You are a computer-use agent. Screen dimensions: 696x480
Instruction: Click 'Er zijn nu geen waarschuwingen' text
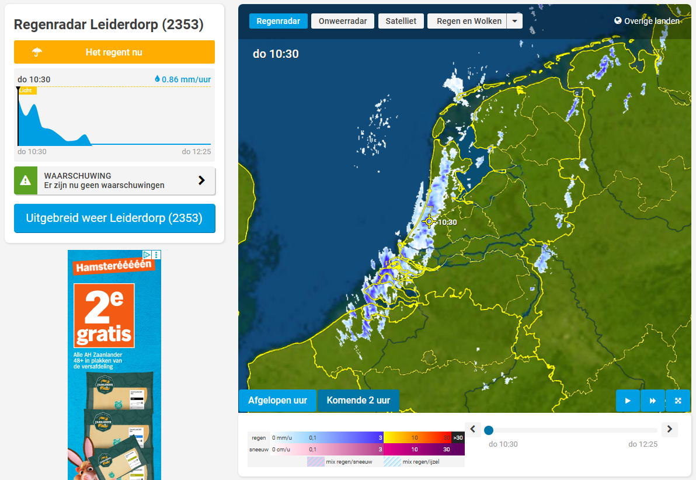(104, 185)
